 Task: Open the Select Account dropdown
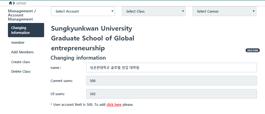tap(83, 11)
